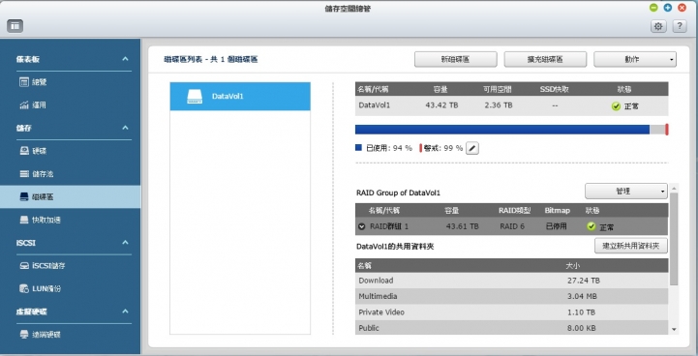Select the Download shared folder row

coord(511,281)
